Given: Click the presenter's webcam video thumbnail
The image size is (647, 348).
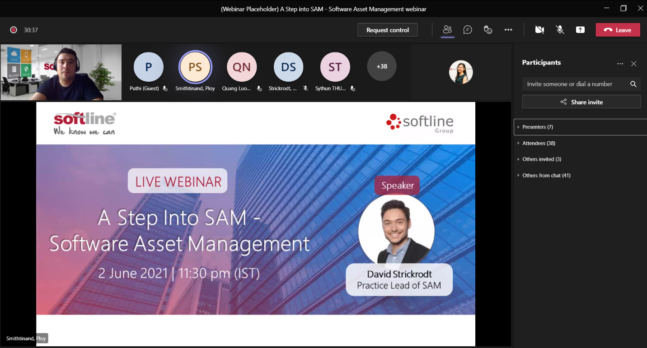Looking at the screenshot, I should pos(61,72).
